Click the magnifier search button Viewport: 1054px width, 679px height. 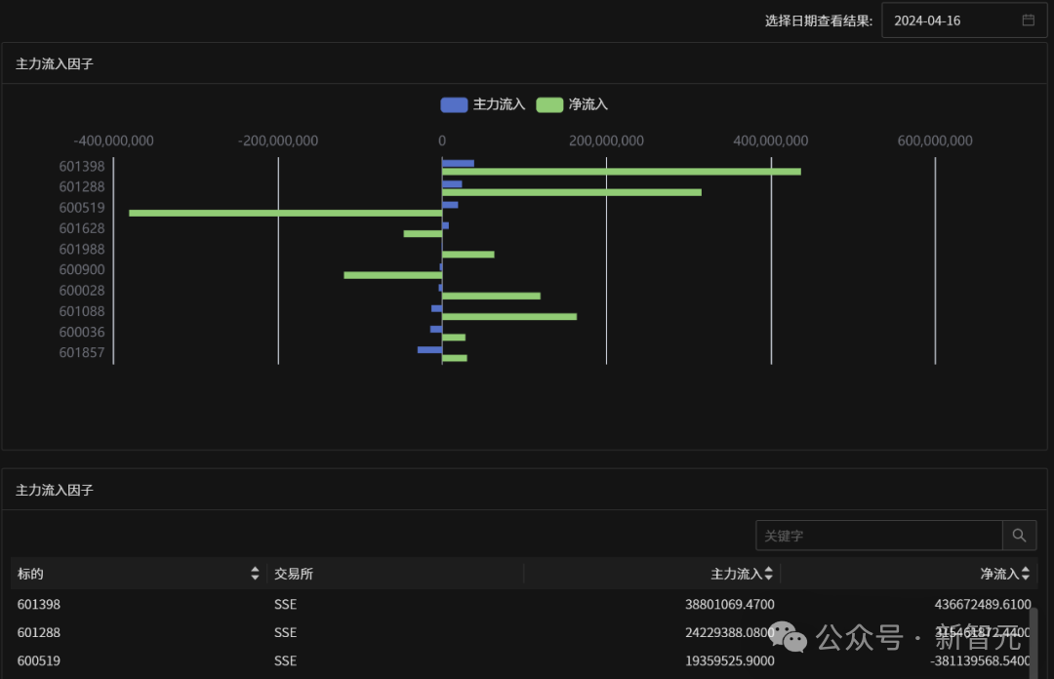pos(1019,536)
